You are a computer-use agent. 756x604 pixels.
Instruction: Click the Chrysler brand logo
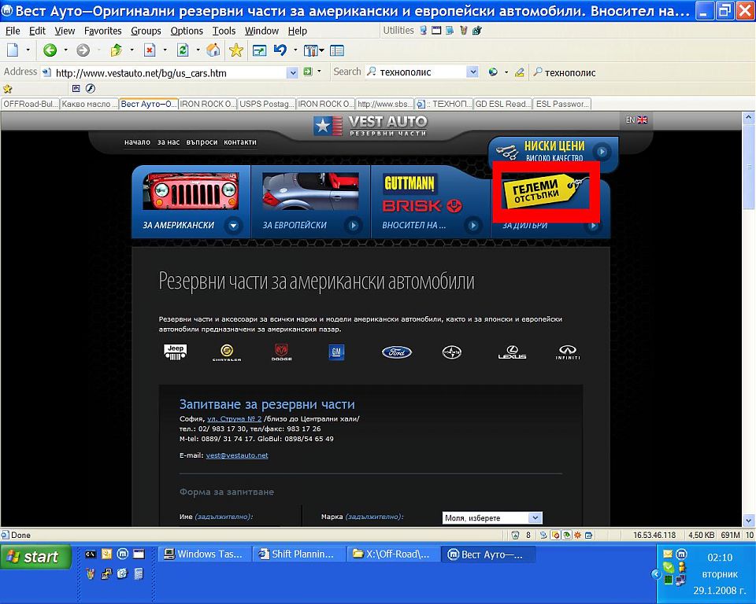(x=227, y=352)
